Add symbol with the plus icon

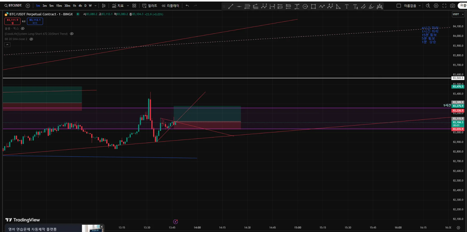28,6
